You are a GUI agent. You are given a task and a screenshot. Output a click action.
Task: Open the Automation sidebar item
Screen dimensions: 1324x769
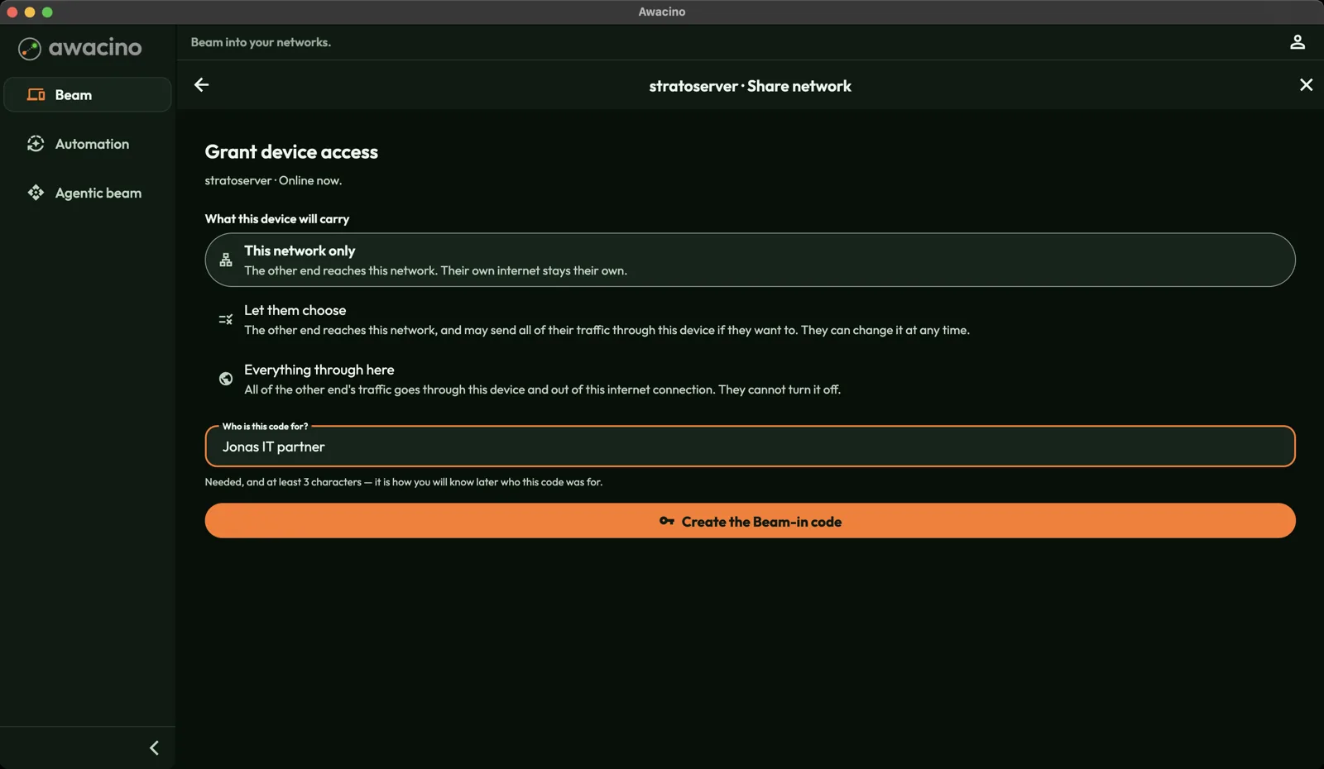click(88, 144)
